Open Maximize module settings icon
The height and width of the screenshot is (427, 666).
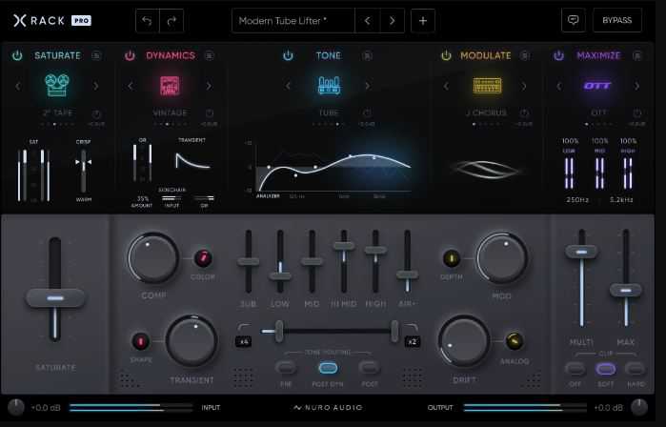[637, 55]
